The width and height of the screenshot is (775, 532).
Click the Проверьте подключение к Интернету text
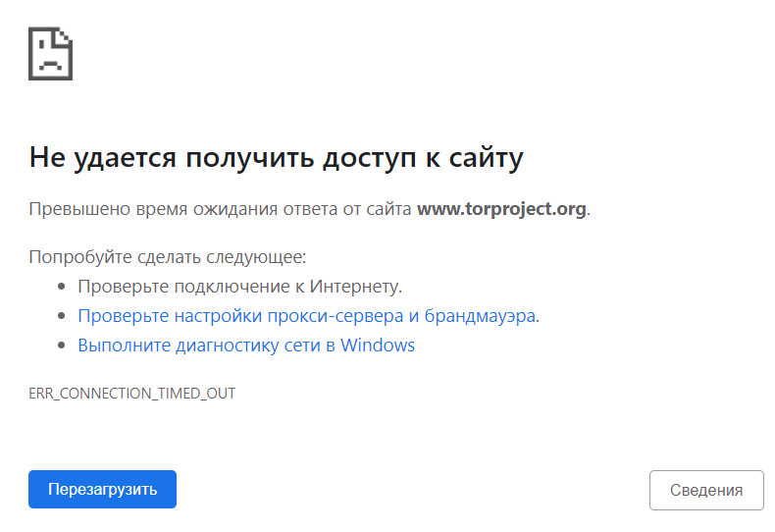pyautogui.click(x=240, y=287)
